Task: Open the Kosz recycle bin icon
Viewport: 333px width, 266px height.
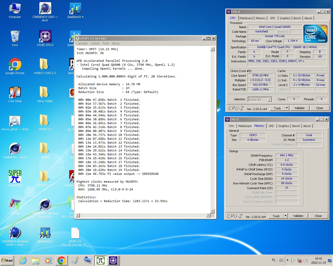Action: point(15,38)
